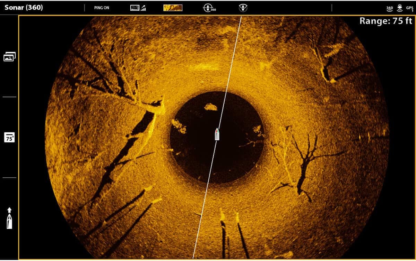Open the screenshot images gallery icon
This screenshot has width=416, height=261.
click(x=9, y=57)
